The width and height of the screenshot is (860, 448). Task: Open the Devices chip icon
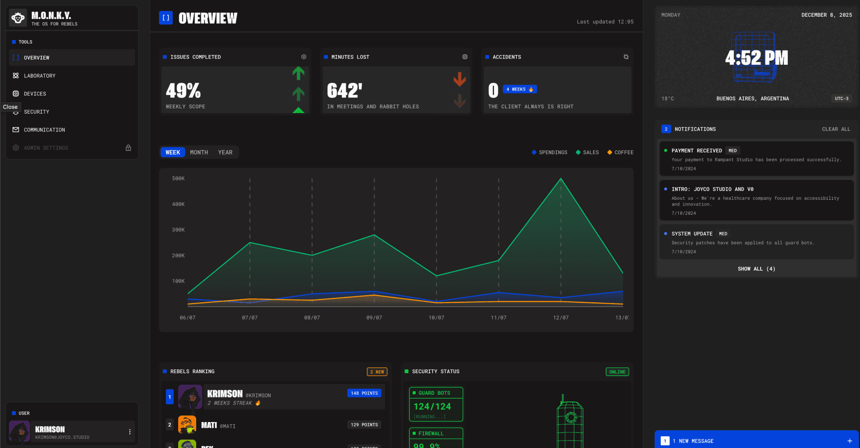tap(16, 94)
